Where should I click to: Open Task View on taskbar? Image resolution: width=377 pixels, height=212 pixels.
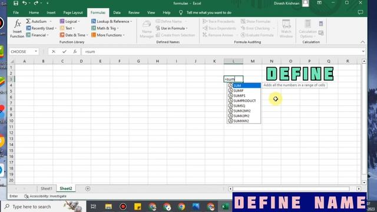pos(93,207)
